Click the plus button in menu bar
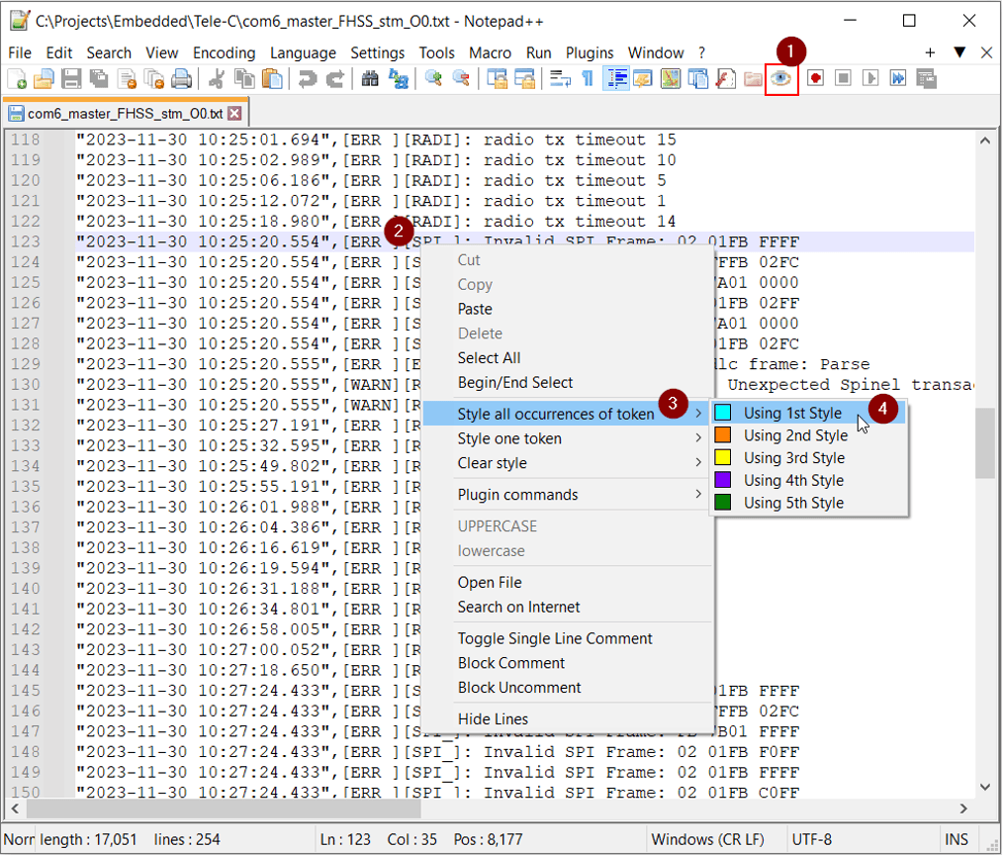The height and width of the screenshot is (856, 1004). [931, 51]
